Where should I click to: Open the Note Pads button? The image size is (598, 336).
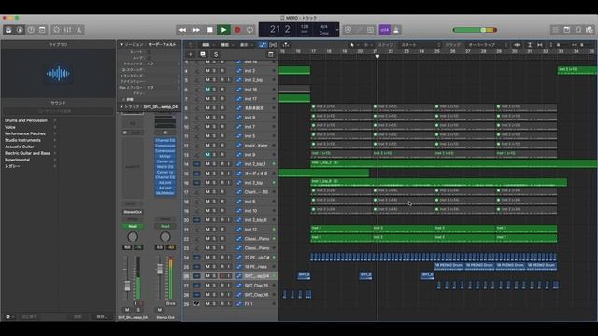567,30
